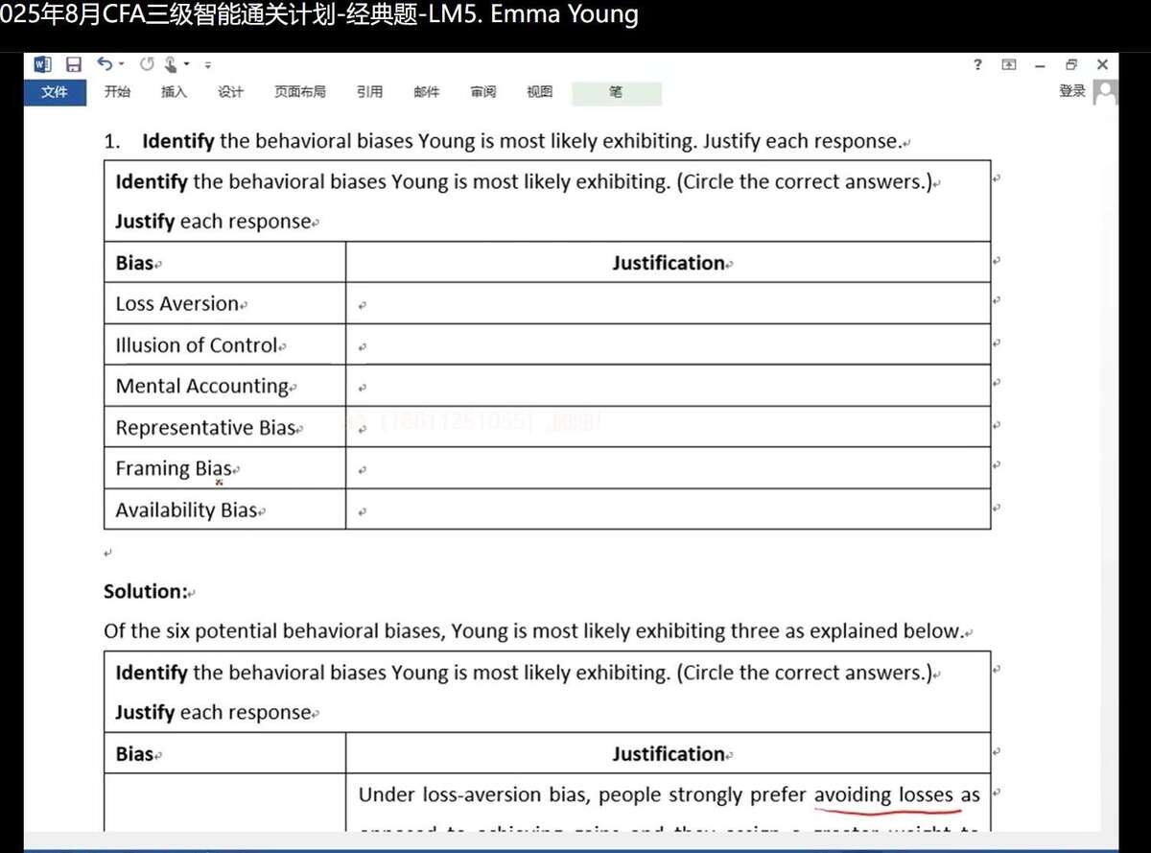Viewport: 1151px width, 853px height.
Task: Click the Word application icon
Action: (42, 64)
